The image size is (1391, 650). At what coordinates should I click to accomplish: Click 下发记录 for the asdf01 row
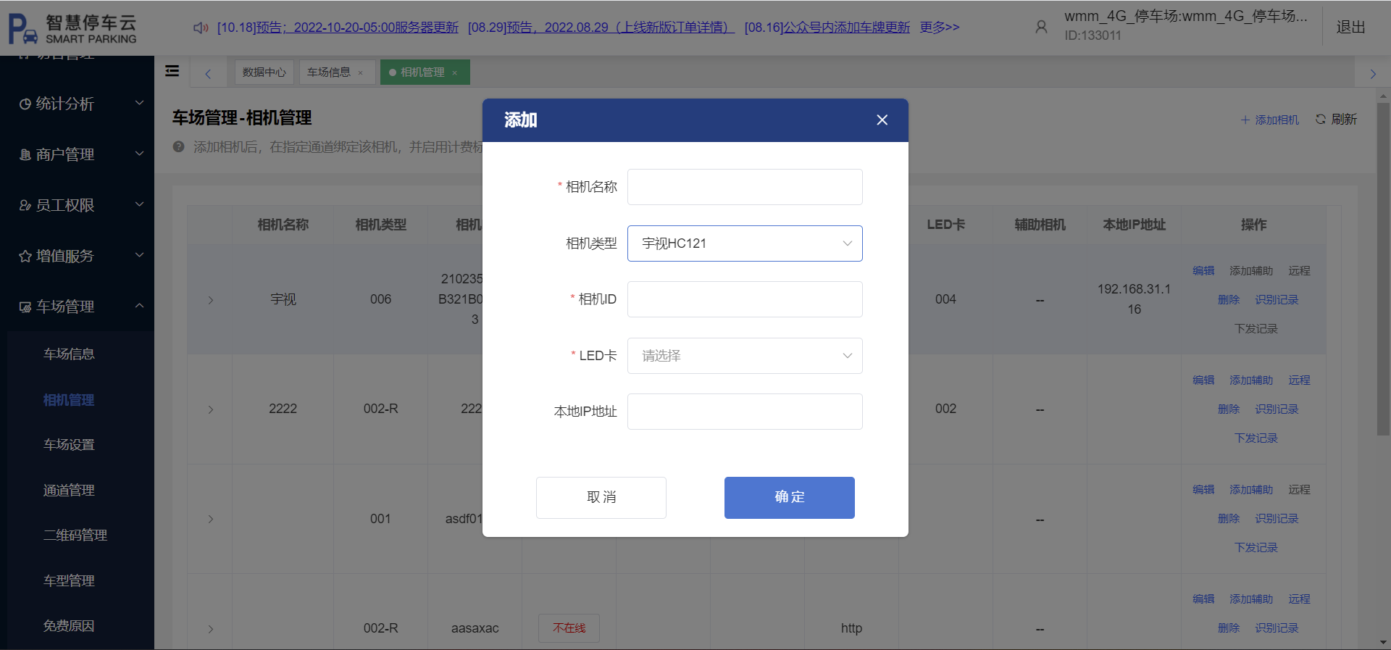1256,548
